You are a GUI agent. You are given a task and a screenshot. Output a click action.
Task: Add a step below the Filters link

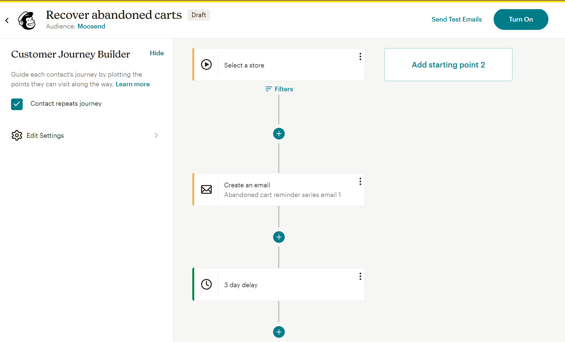pos(279,134)
